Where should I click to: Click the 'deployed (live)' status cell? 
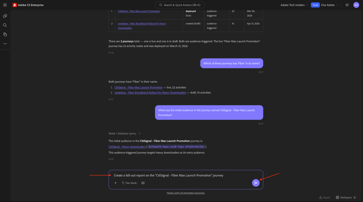coord(194,13)
